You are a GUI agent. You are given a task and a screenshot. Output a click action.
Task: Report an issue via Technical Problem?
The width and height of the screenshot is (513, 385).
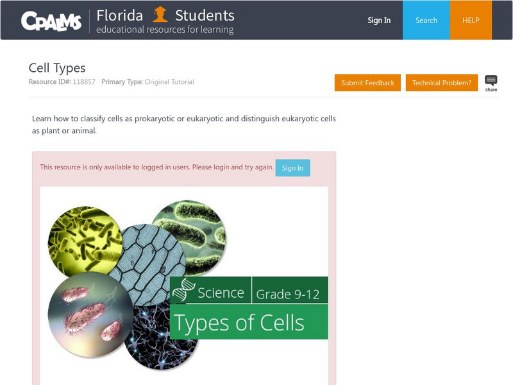(x=442, y=83)
